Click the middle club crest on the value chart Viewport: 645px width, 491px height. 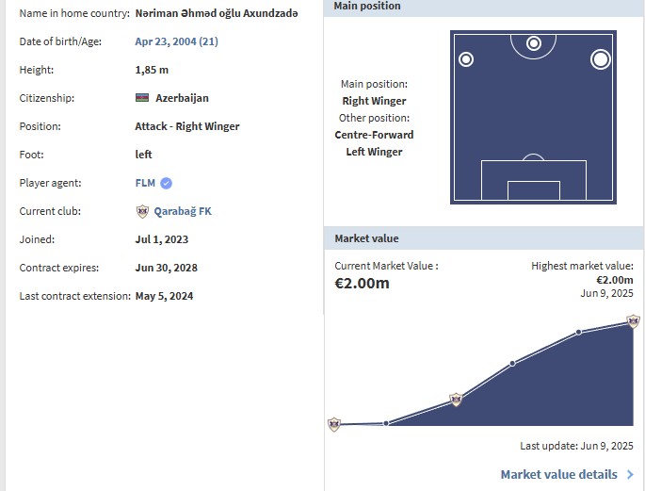456,400
